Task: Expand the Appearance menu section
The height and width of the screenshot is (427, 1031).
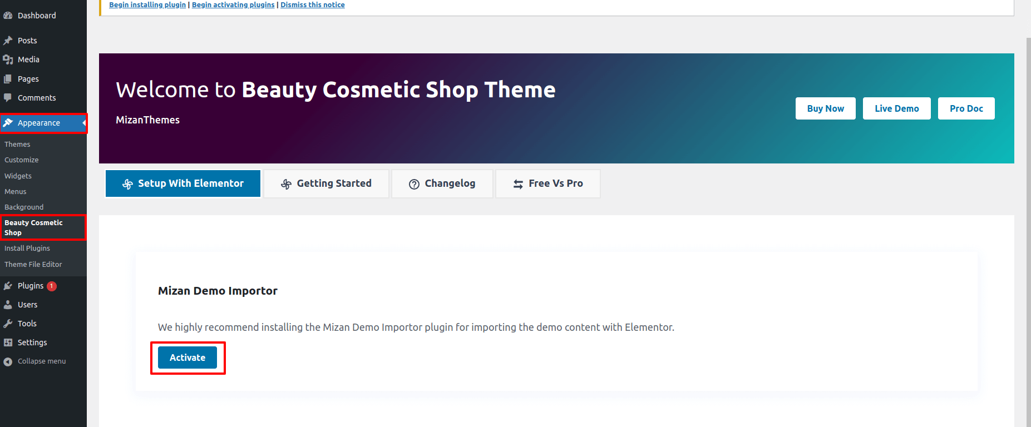Action: point(38,123)
